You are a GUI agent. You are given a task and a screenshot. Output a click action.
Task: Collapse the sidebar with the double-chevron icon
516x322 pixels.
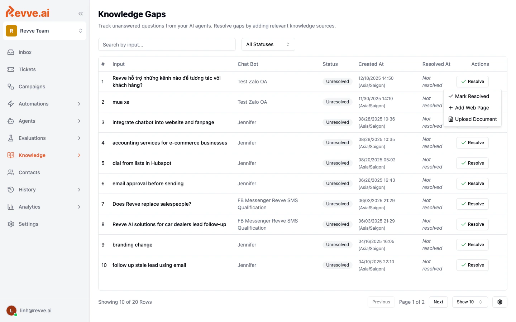81,14
